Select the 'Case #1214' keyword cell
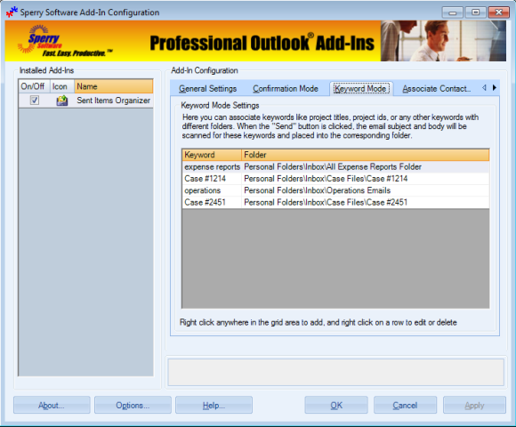Image resolution: width=516 pixels, height=427 pixels. coord(212,179)
